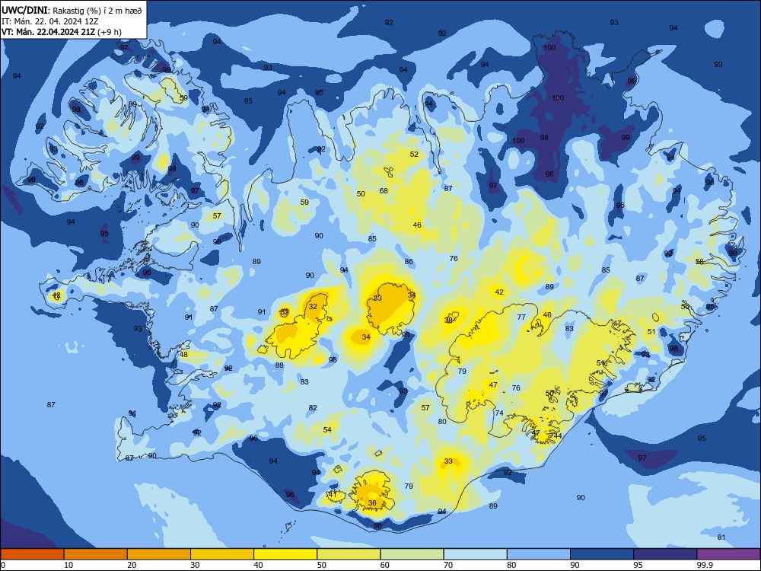Click the legend tick label 60
This screenshot has width=761, height=571.
pyautogui.click(x=385, y=565)
